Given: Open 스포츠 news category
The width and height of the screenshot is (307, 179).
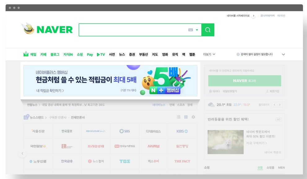Looking at the screenshot, I should [x=181, y=105].
